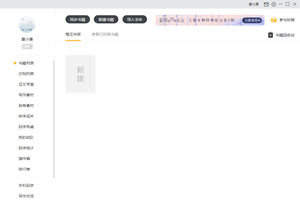300x204 pixels.
Task: Open 拼字闯关 from the sidebar
Action: click(x=26, y=116)
